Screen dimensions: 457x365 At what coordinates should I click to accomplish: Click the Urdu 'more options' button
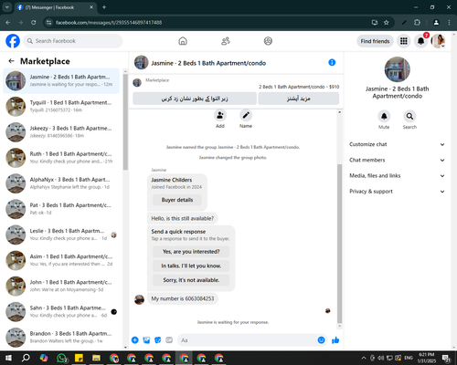pyautogui.click(x=299, y=99)
